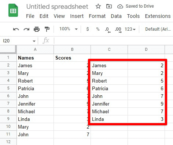Click Jennifer in column A
This screenshot has height=145, width=173.
35,104
